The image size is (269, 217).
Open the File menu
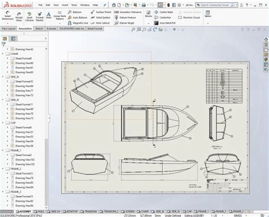(40, 5)
